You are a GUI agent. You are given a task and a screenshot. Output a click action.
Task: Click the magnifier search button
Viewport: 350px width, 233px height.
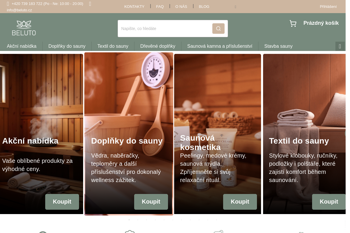click(218, 29)
